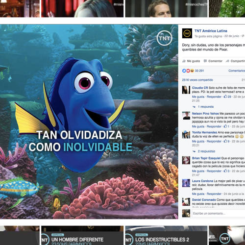Open the laughing face reaction icon
Viewport: 245px width, 245px height.
pyautogui.click(x=192, y=71)
